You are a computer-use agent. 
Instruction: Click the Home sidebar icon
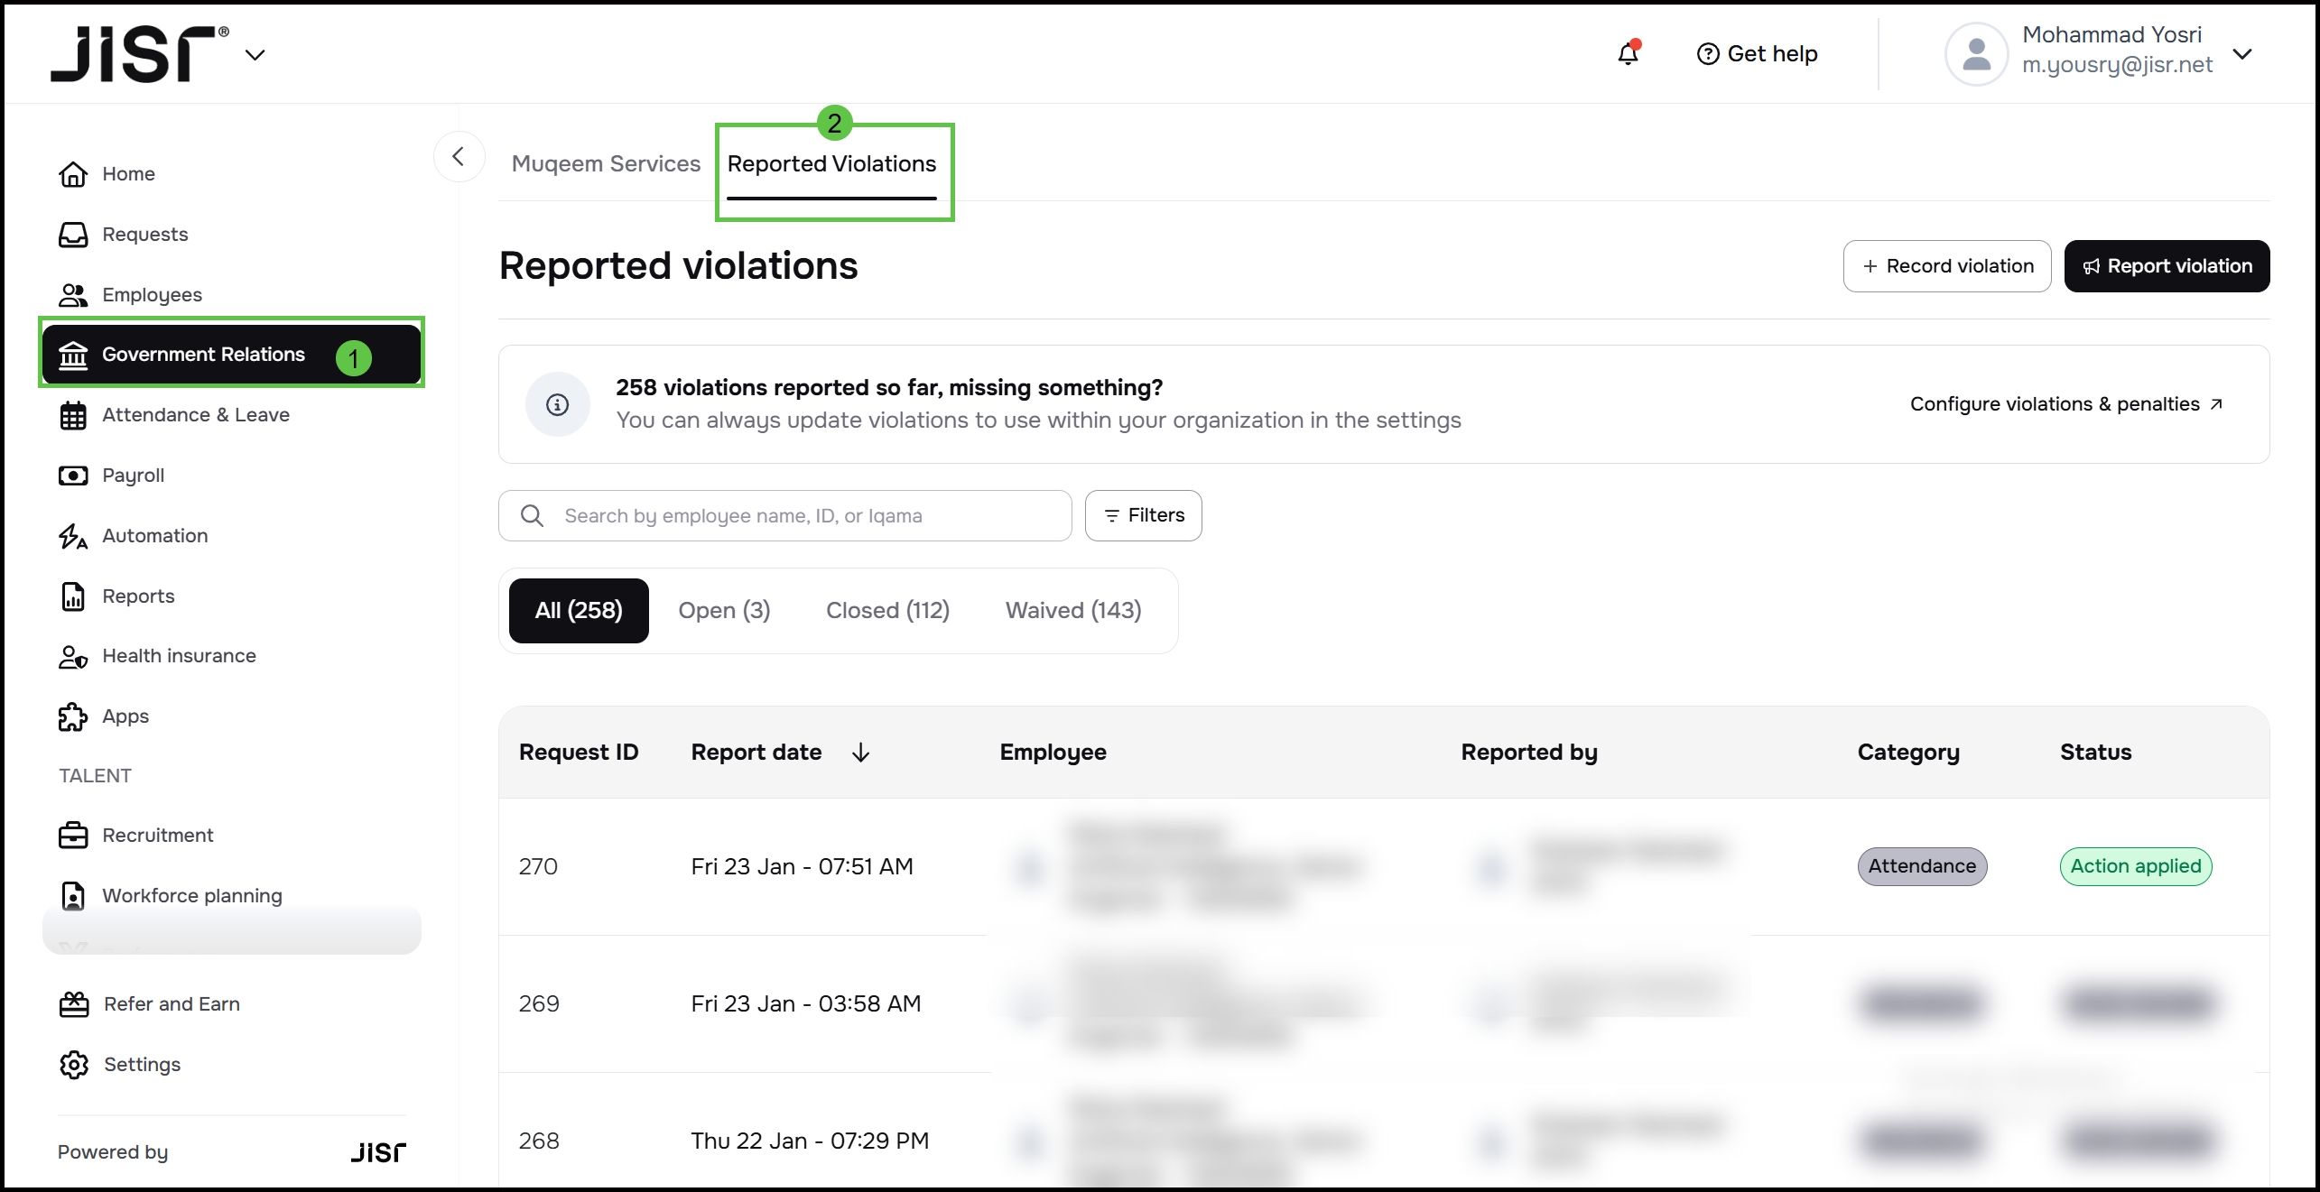[x=73, y=174]
